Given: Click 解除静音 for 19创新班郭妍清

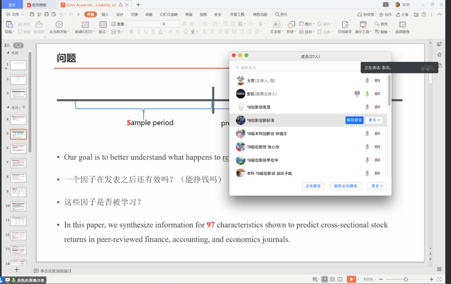Looking at the screenshot, I should 354,120.
